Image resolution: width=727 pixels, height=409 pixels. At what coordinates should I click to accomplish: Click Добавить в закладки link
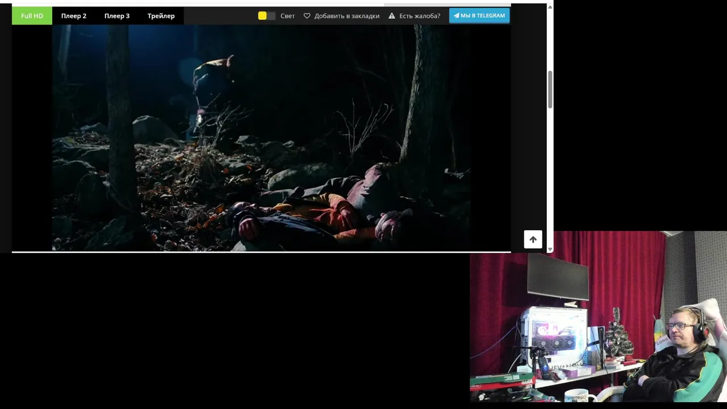click(x=347, y=16)
